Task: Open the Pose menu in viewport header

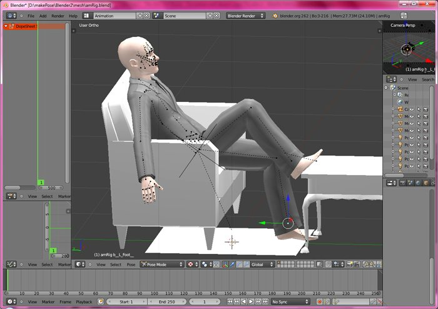Action: pyautogui.click(x=131, y=265)
